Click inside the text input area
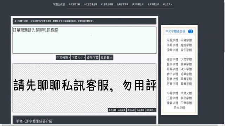 [x=84, y=40]
